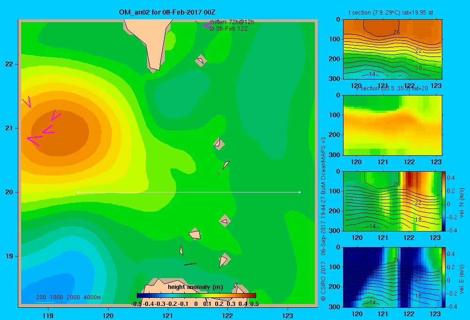The width and height of the screenshot is (470, 320).
Task: Click the vel. N color bar
Action: pyautogui.click(x=444, y=201)
